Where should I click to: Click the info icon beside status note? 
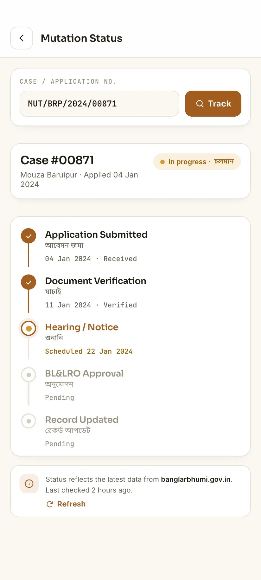click(x=29, y=484)
